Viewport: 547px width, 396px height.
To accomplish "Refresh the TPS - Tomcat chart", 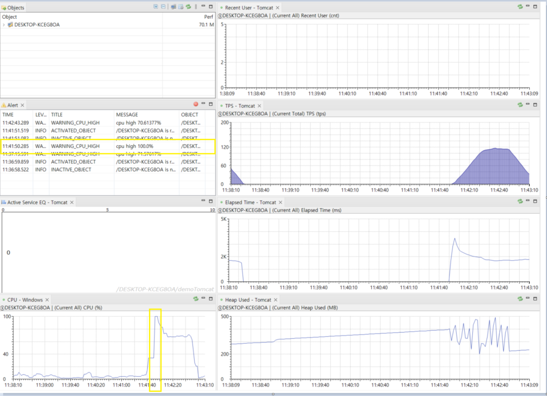I will (520, 105).
